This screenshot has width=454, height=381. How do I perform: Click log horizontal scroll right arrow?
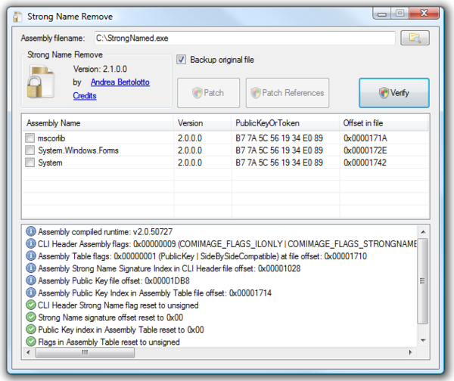coord(411,352)
